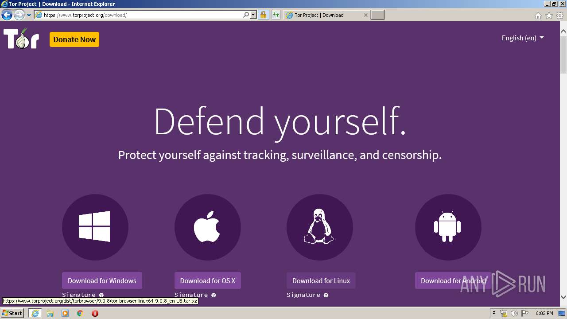Click the address bar URL field
This screenshot has width=567, height=319.
tap(142, 15)
